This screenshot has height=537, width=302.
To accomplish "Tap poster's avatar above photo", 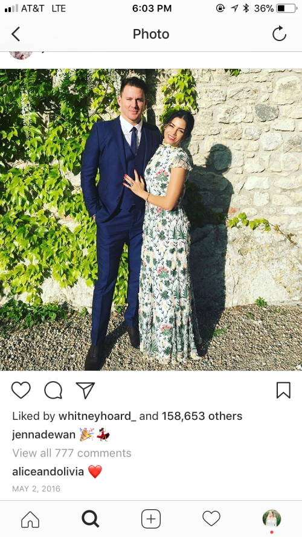I will coord(21,54).
